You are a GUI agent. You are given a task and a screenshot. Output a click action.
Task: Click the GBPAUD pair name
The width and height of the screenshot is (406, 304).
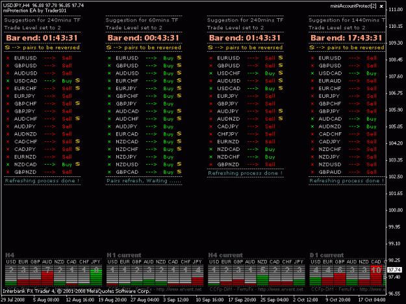click(330, 172)
